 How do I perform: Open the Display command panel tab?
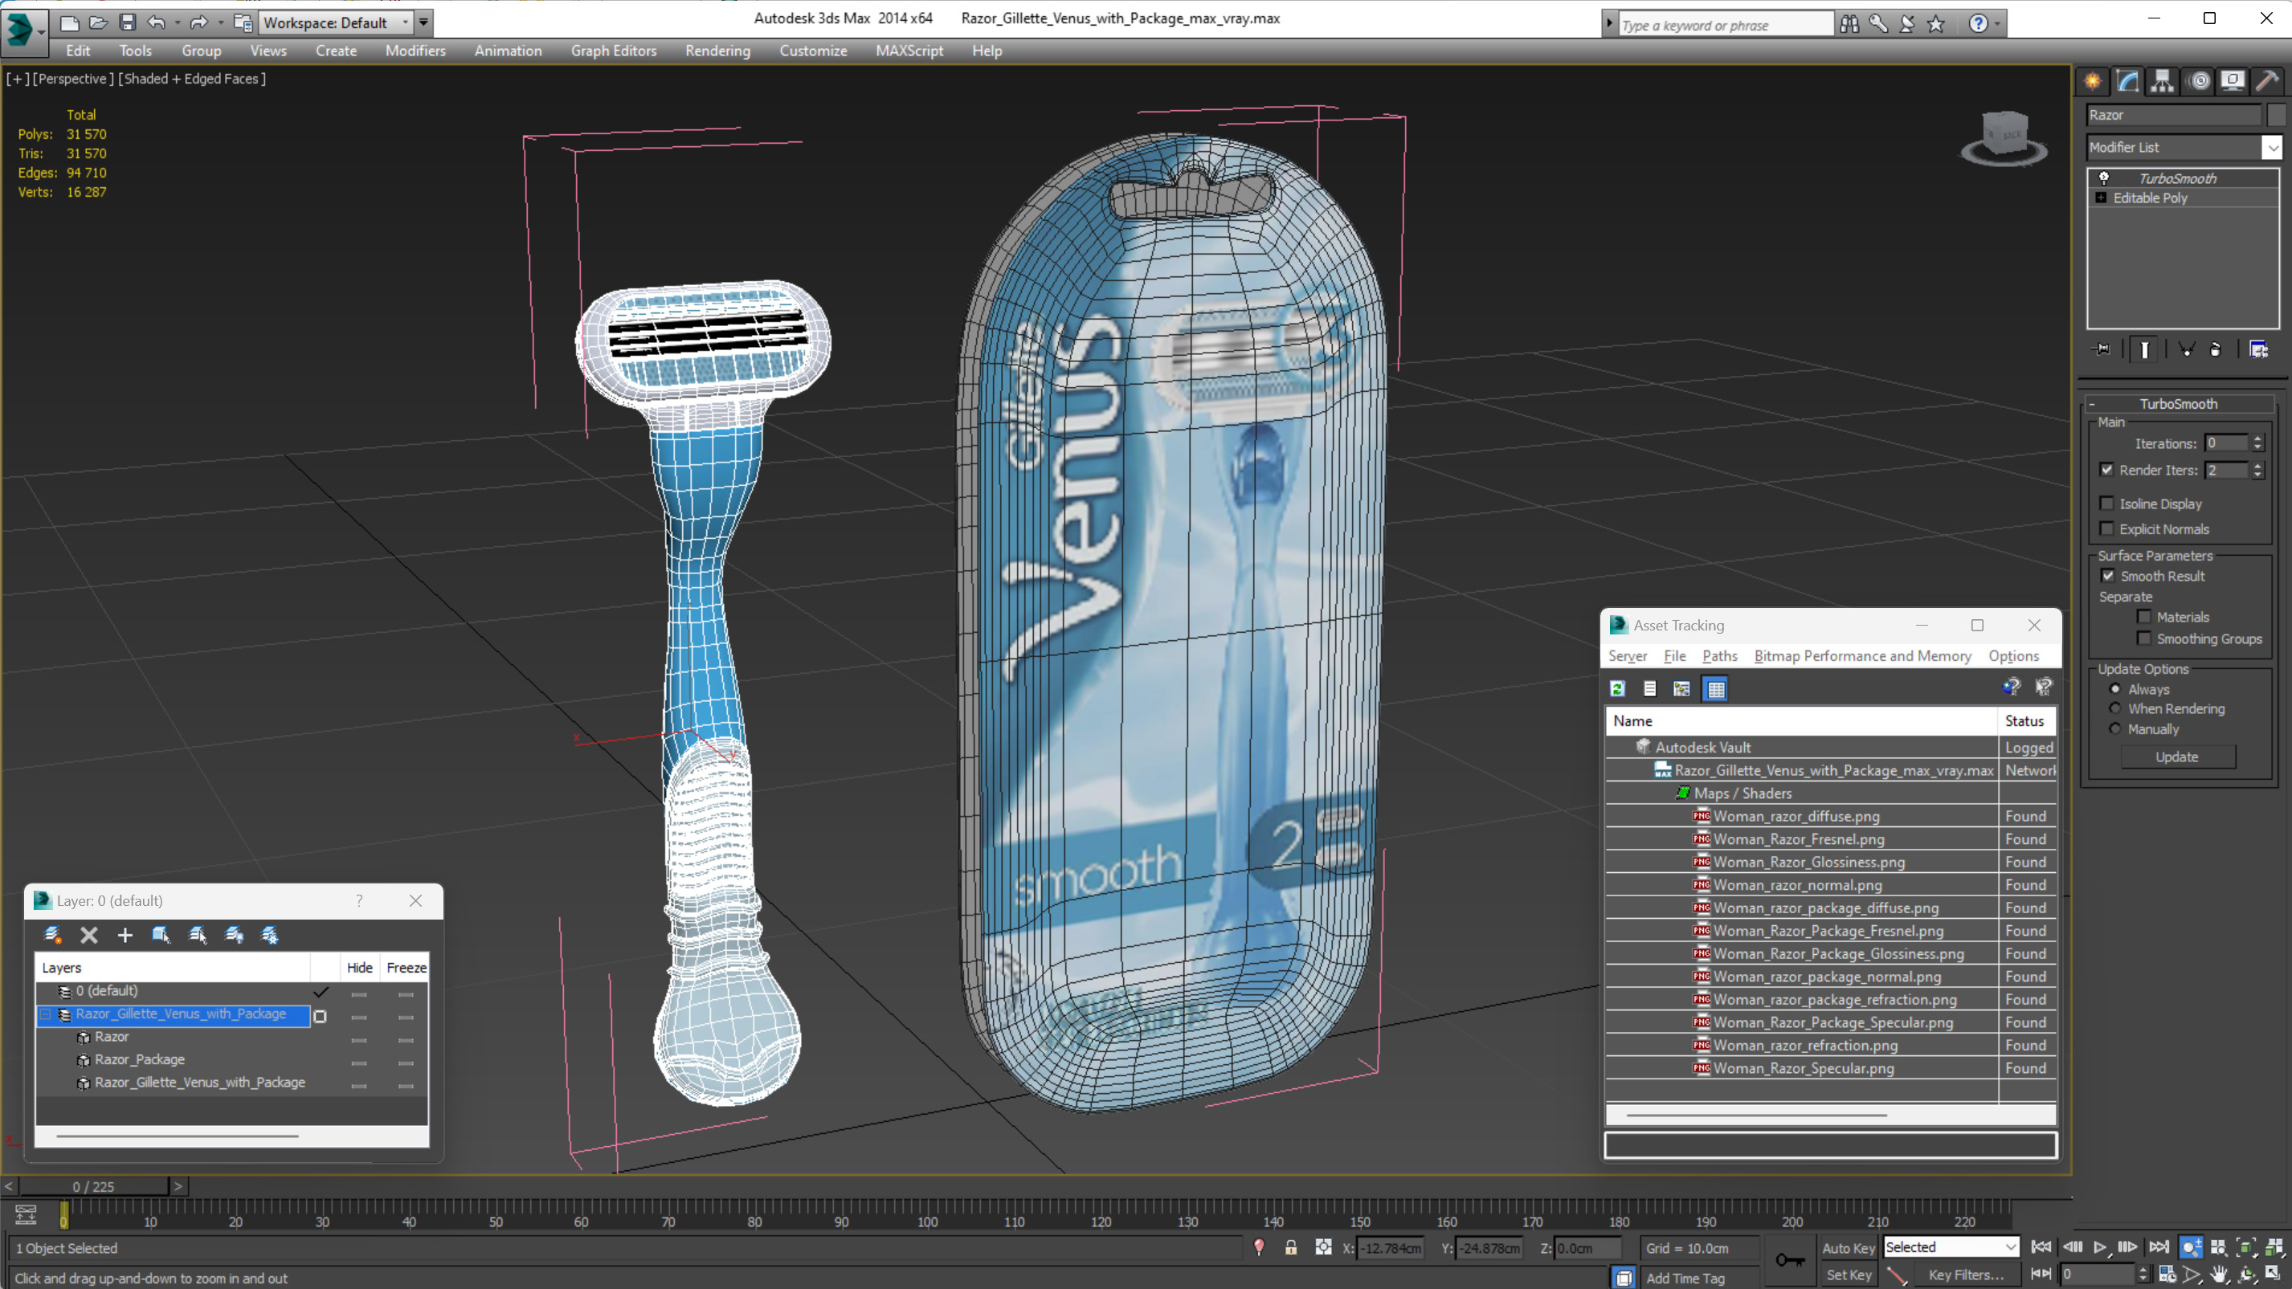pyautogui.click(x=2233, y=81)
